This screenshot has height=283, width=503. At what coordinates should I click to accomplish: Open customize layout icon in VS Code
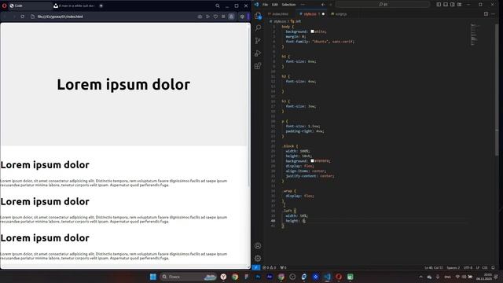click(459, 5)
